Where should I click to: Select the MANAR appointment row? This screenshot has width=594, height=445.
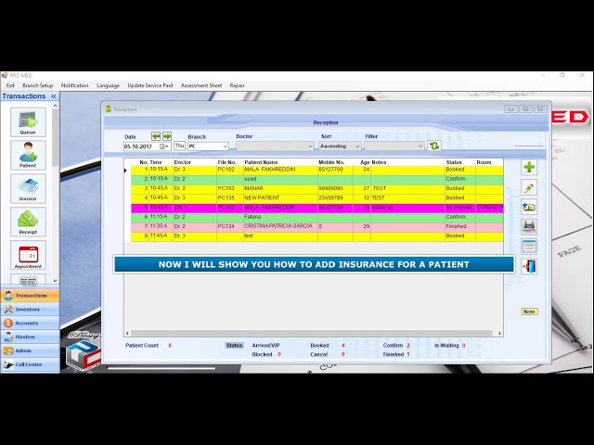(x=317, y=188)
